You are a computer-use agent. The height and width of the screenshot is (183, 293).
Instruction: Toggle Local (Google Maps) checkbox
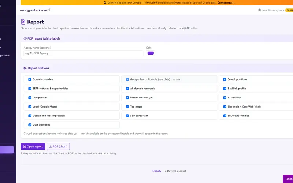30,107
